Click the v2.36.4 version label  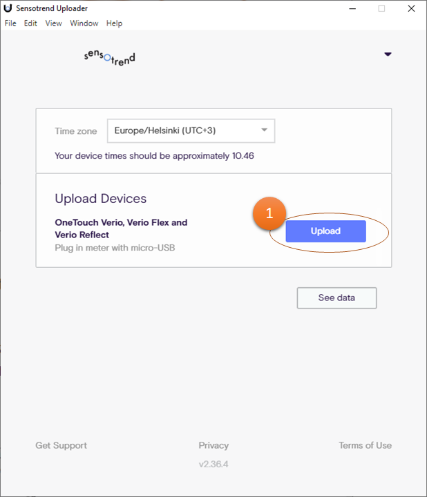[x=213, y=464]
